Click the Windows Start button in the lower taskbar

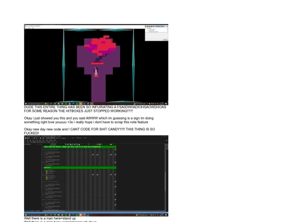click(26, 215)
